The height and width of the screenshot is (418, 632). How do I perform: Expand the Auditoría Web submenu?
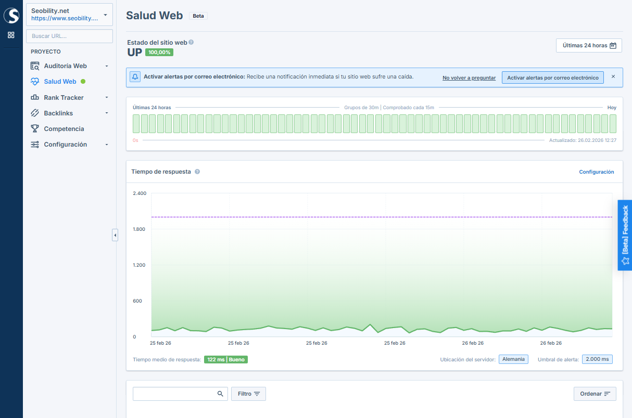pyautogui.click(x=106, y=66)
